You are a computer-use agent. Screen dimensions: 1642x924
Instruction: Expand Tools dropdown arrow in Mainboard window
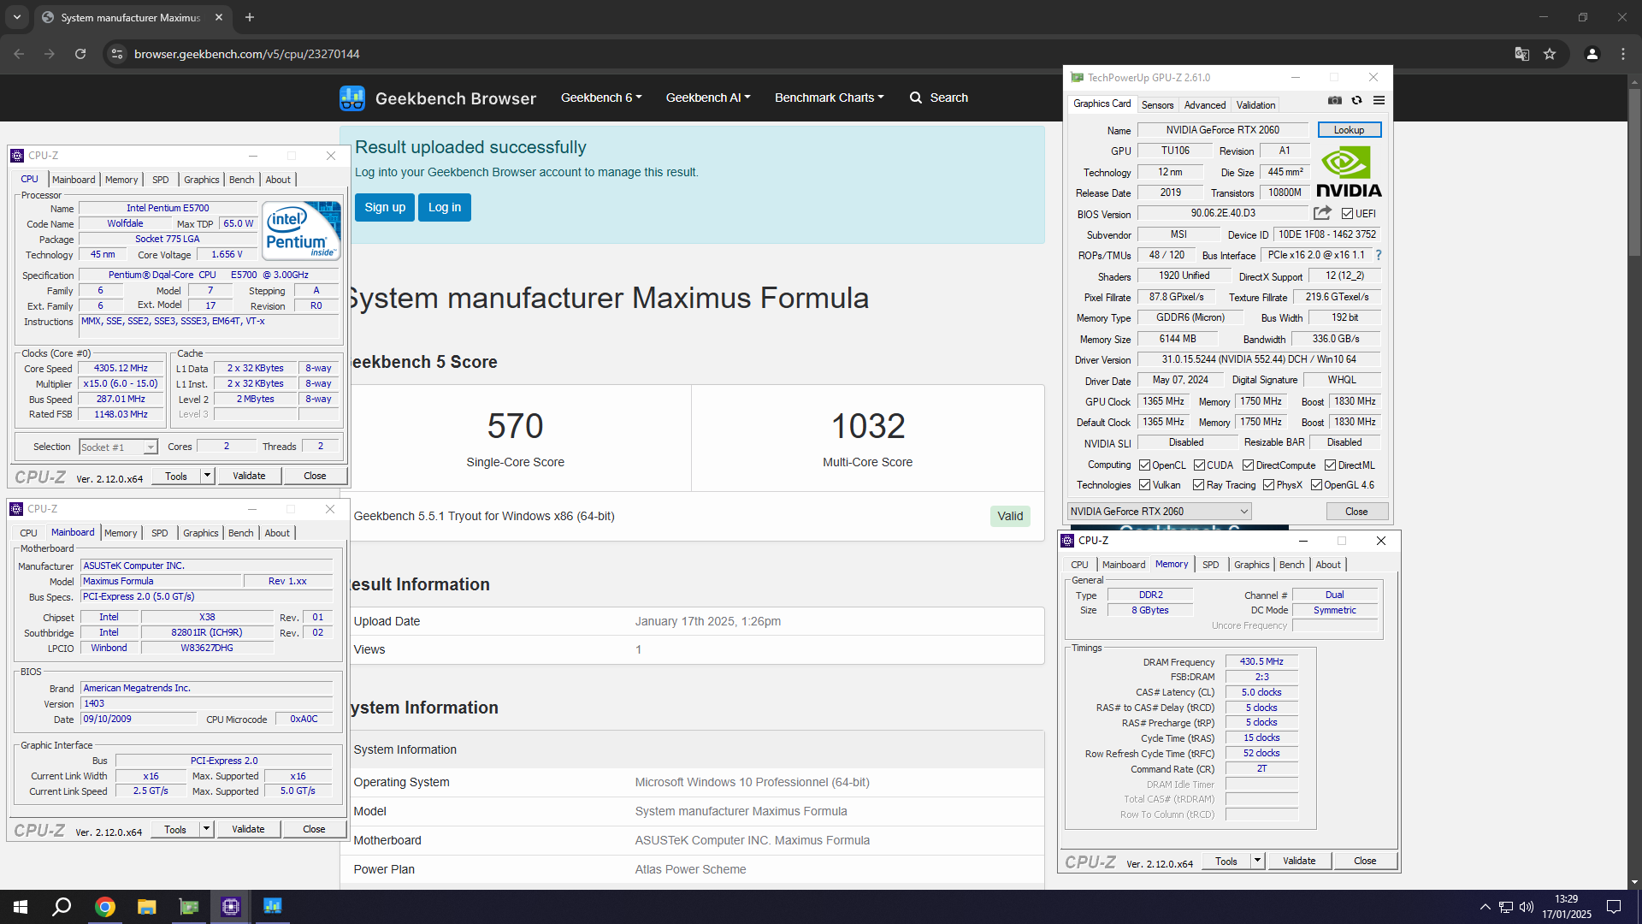(x=206, y=829)
